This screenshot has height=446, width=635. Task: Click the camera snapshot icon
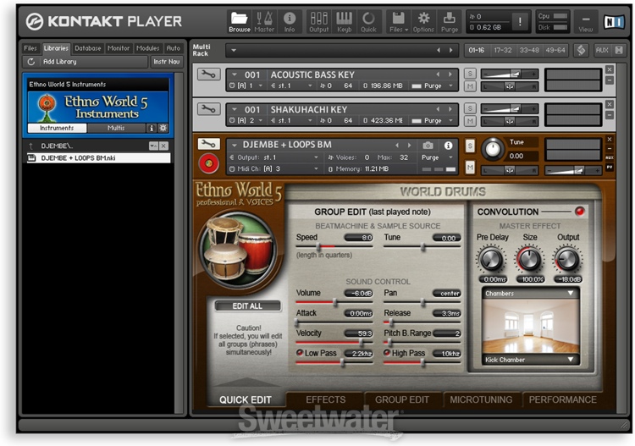coord(428,146)
